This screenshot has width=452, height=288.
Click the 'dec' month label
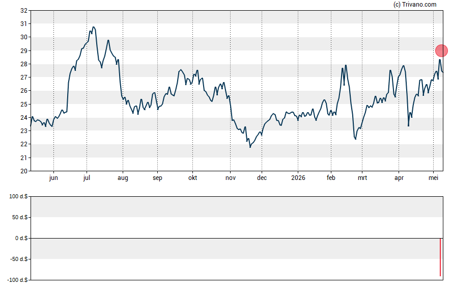click(x=262, y=178)
